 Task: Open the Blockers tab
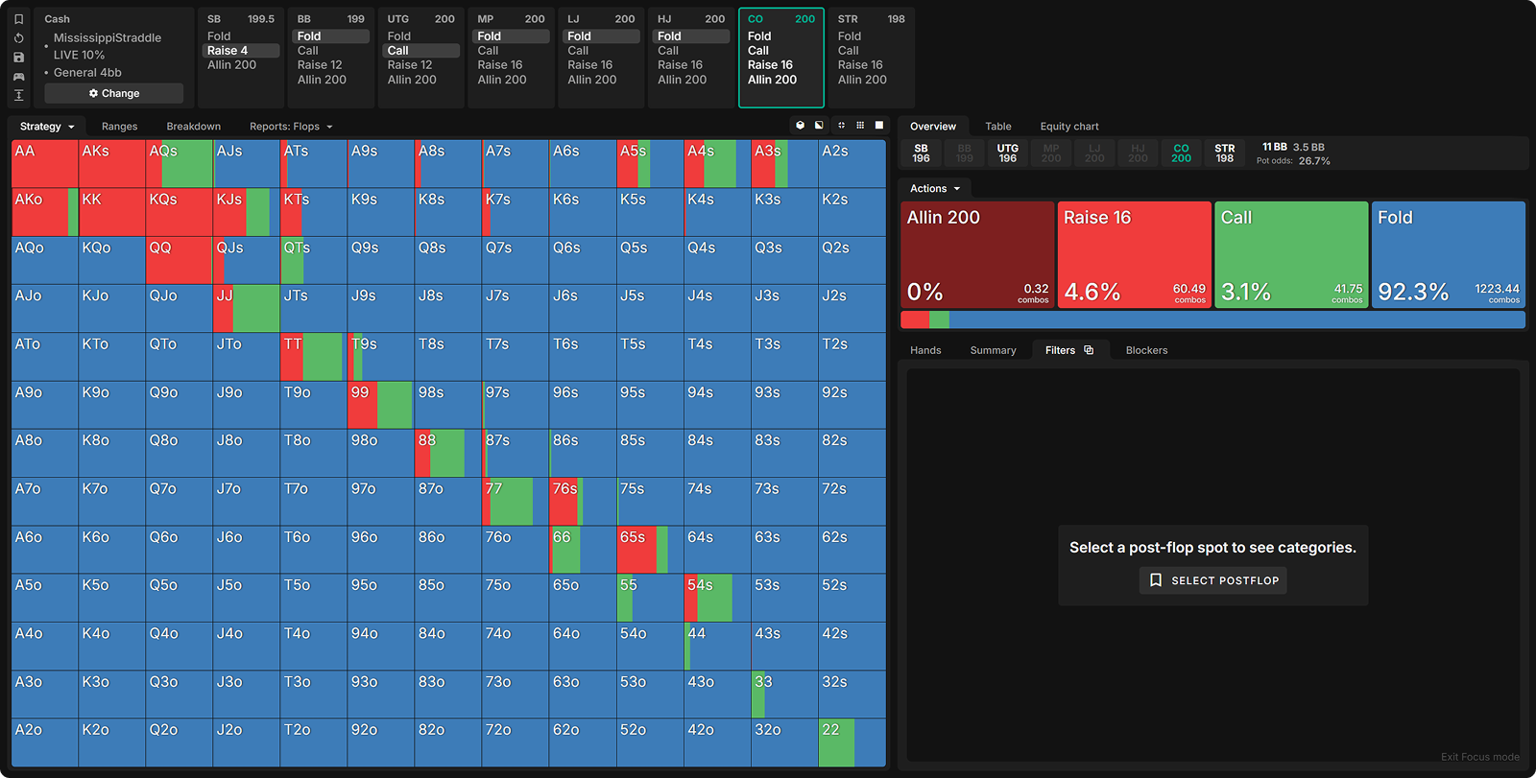1146,350
